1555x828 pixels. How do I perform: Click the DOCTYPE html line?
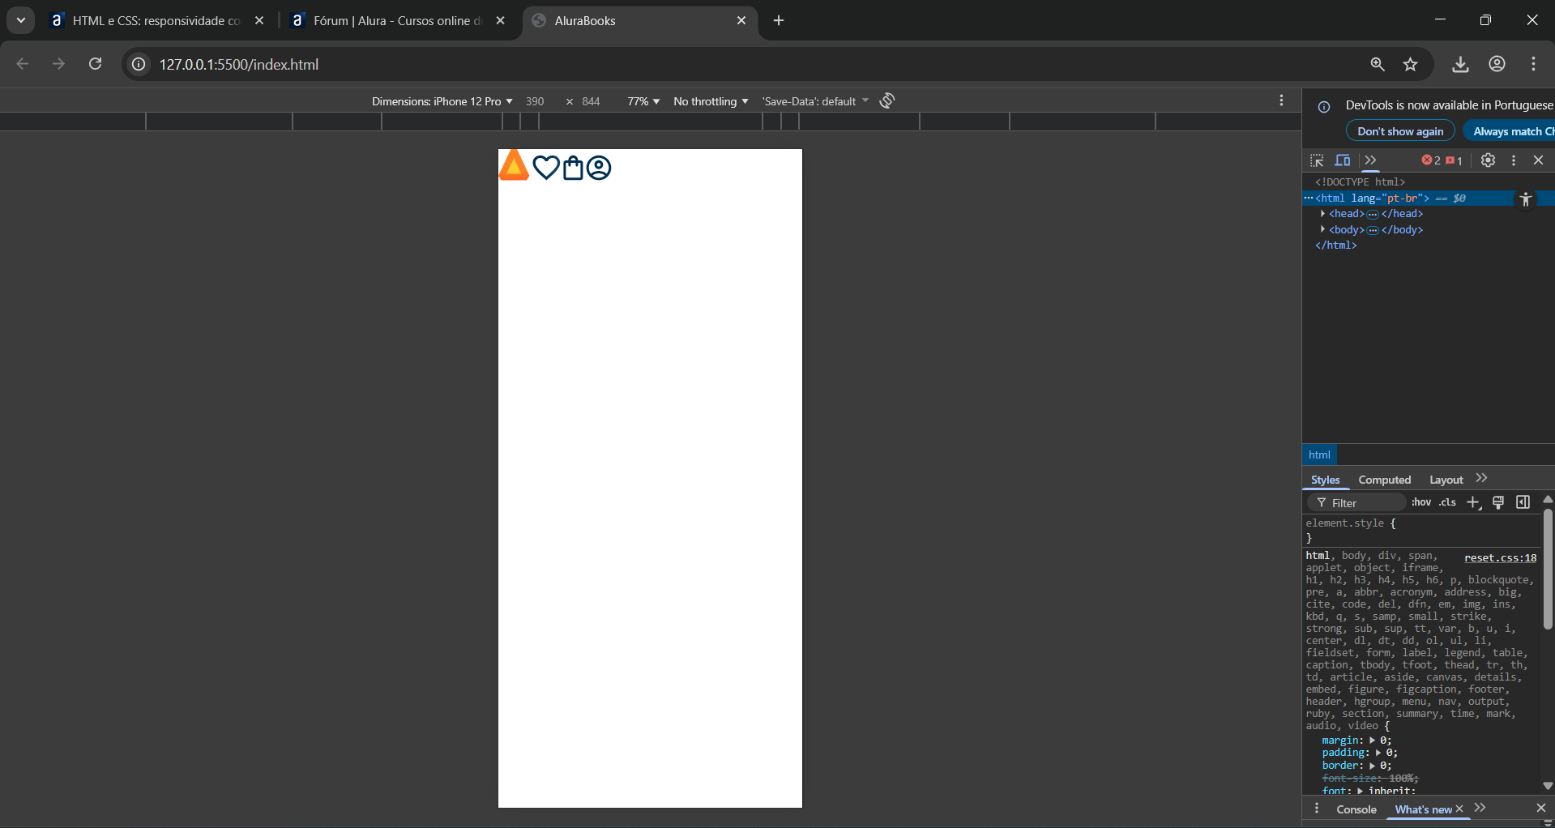click(1360, 182)
